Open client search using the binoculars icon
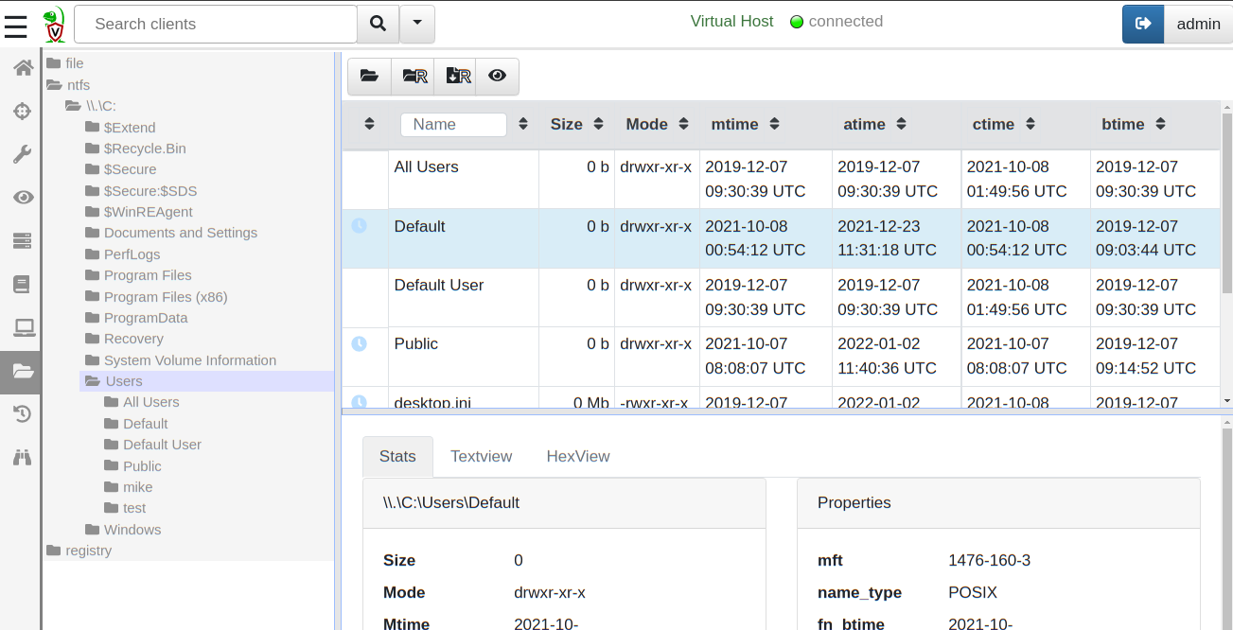 [22, 456]
